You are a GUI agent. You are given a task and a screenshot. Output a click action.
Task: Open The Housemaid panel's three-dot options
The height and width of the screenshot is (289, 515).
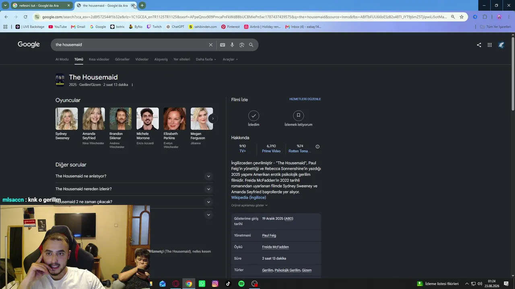click(132, 85)
